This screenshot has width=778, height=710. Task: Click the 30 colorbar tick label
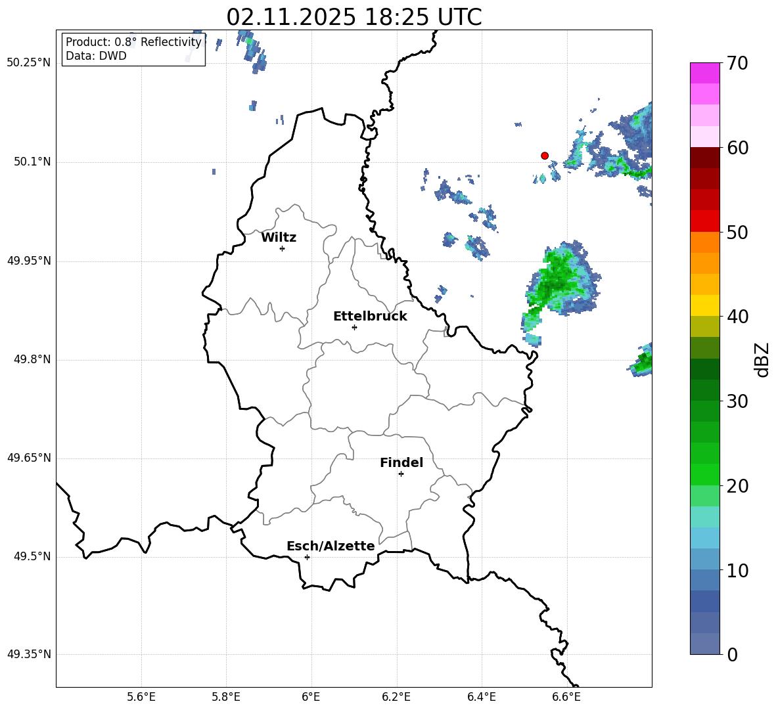[737, 401]
